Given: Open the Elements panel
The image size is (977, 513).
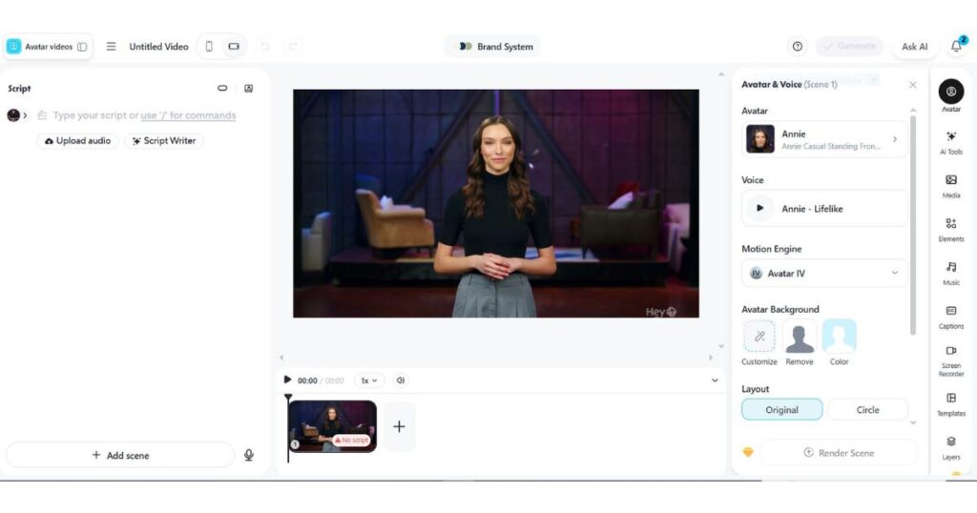Looking at the screenshot, I should [951, 230].
